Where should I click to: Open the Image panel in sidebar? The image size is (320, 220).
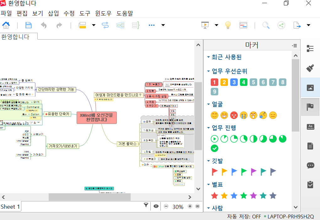pos(310,87)
